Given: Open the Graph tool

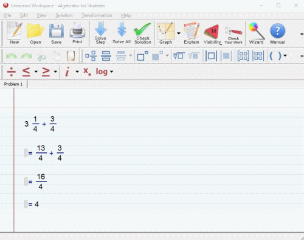Looking at the screenshot, I should click(x=166, y=33).
